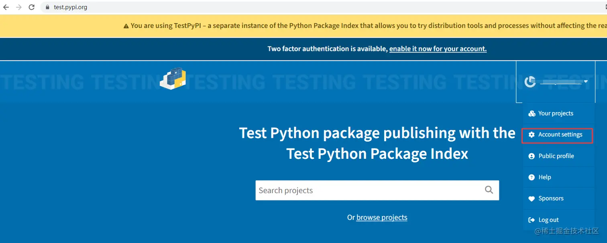
Task: Click the question mark icon beside Help
Action: (532, 177)
